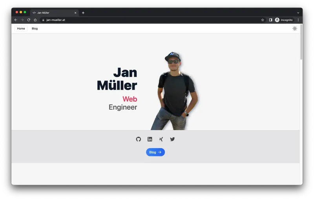Screen dimensions: 314x200
Task: Toggle the light/dark theme sun icon
Action: click(295, 28)
